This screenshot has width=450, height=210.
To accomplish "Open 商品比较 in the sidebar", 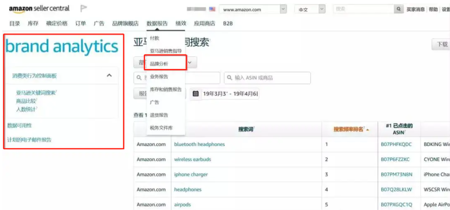I will point(26,101).
